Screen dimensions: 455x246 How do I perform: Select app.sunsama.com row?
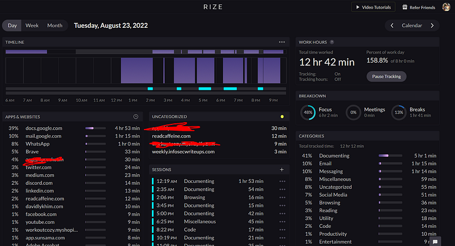[x=73, y=237]
